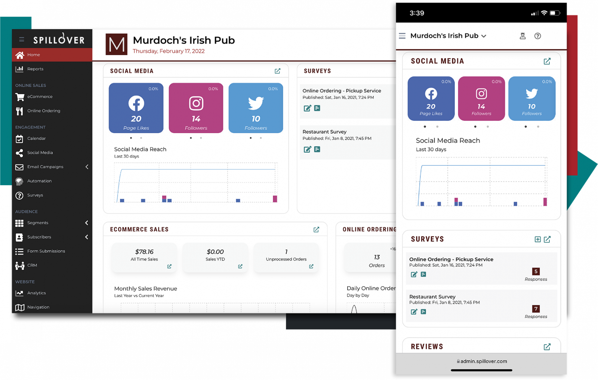Expand the Segments chevron

coord(87,223)
